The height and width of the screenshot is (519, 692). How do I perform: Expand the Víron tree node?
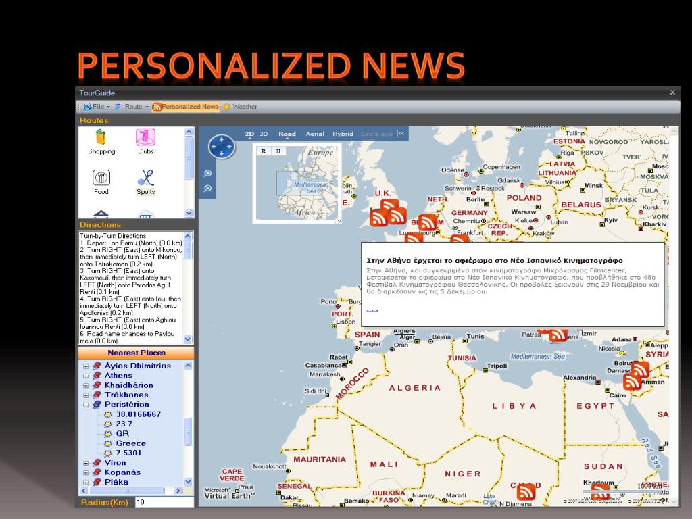(86, 463)
